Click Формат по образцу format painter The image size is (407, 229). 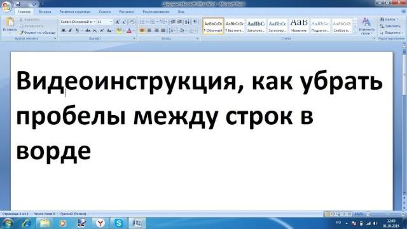38,32
